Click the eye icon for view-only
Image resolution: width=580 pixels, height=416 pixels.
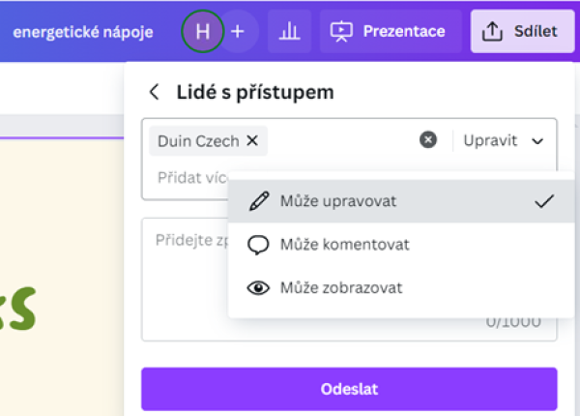(258, 288)
